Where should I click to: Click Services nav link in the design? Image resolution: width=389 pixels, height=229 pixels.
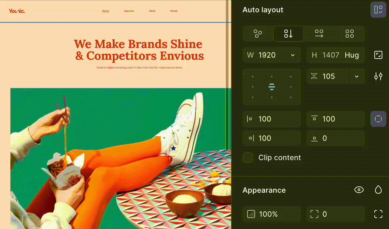pyautogui.click(x=129, y=11)
